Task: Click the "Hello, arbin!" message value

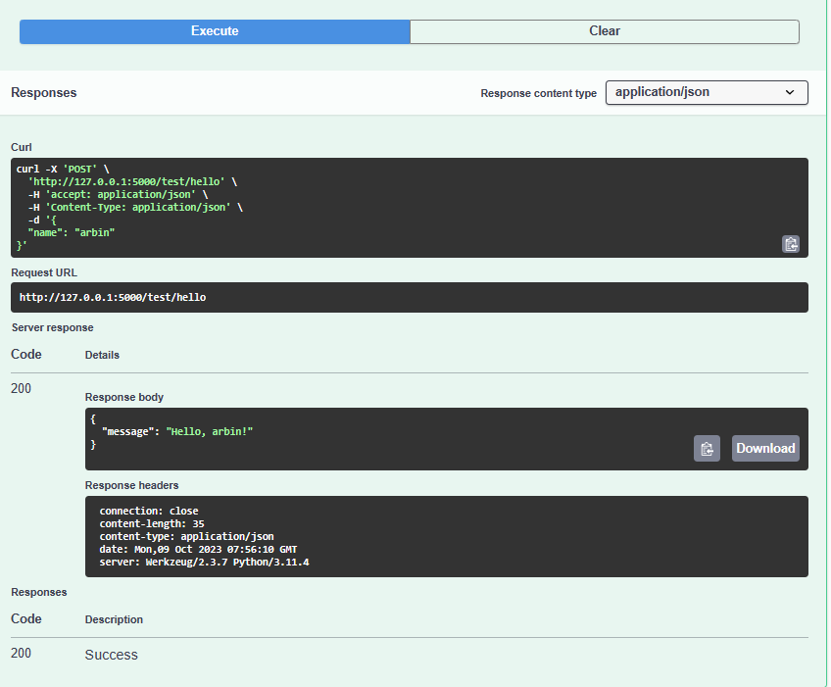Action: coord(210,431)
